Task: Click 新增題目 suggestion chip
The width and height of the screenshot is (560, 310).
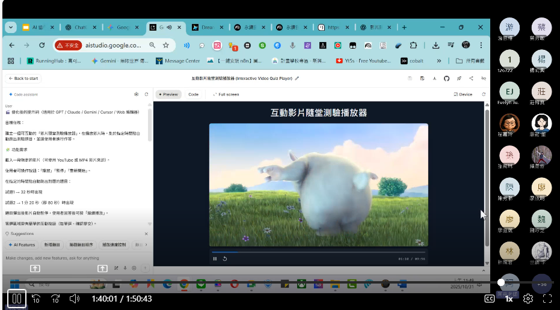Action: point(52,245)
